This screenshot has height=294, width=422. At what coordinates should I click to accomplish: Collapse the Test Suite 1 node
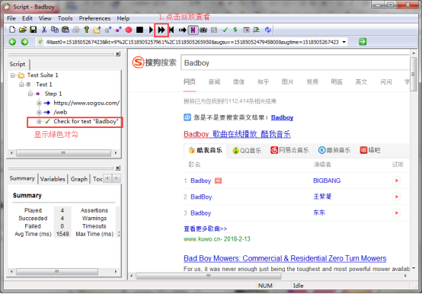tap(13, 75)
